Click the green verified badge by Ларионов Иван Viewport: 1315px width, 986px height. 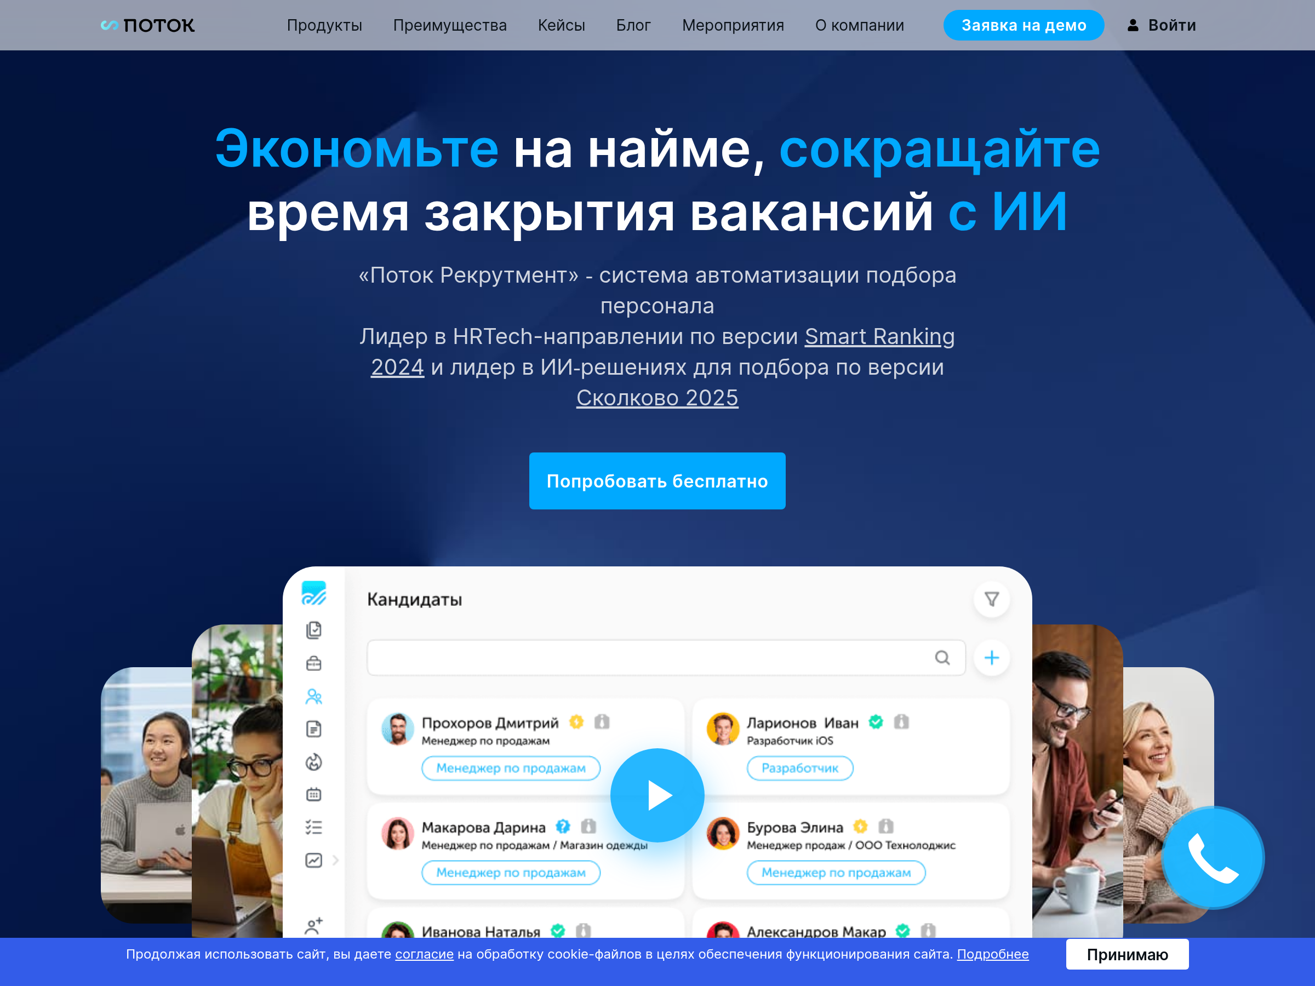coord(876,721)
